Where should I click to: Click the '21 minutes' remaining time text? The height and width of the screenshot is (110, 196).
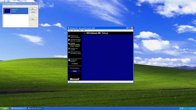click(75, 64)
